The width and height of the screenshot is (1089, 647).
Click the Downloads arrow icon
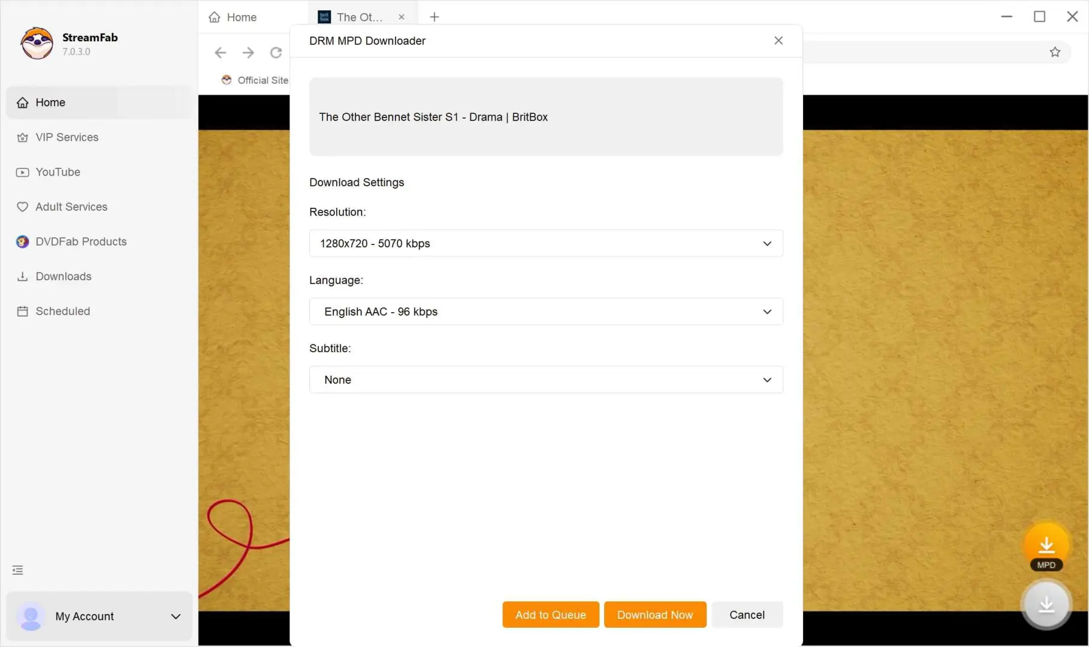[22, 276]
